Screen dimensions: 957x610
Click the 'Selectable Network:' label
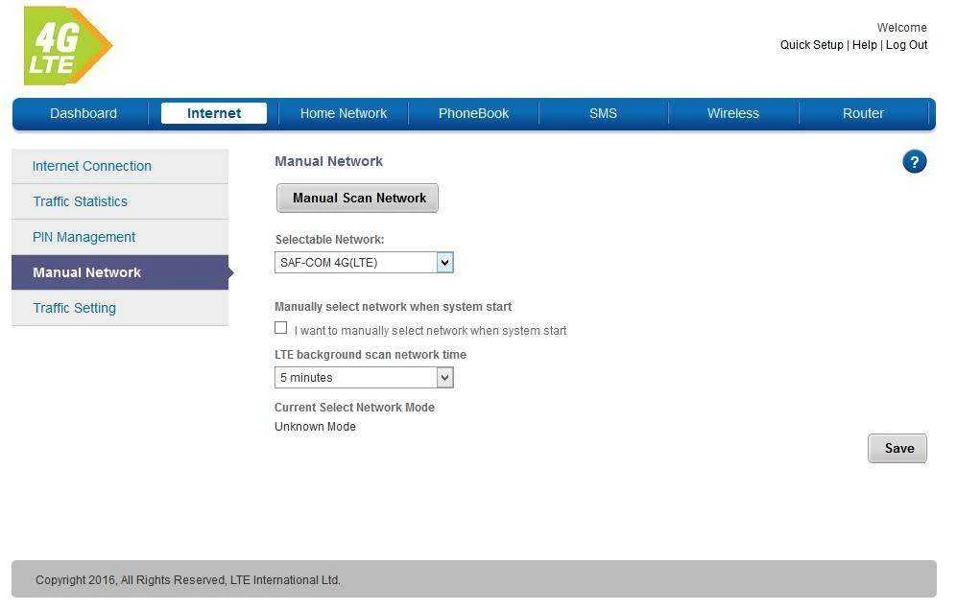click(x=329, y=239)
